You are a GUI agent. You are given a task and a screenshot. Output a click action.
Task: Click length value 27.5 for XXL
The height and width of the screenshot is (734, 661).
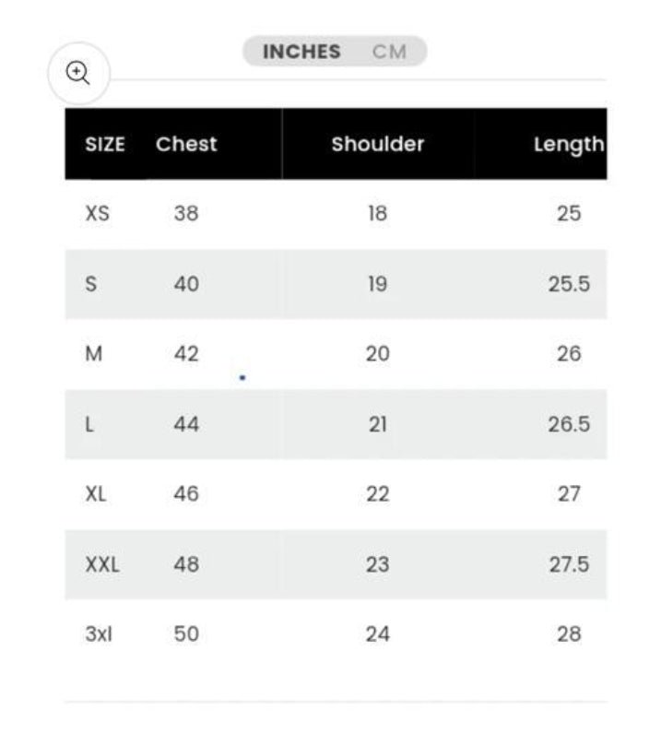point(569,564)
